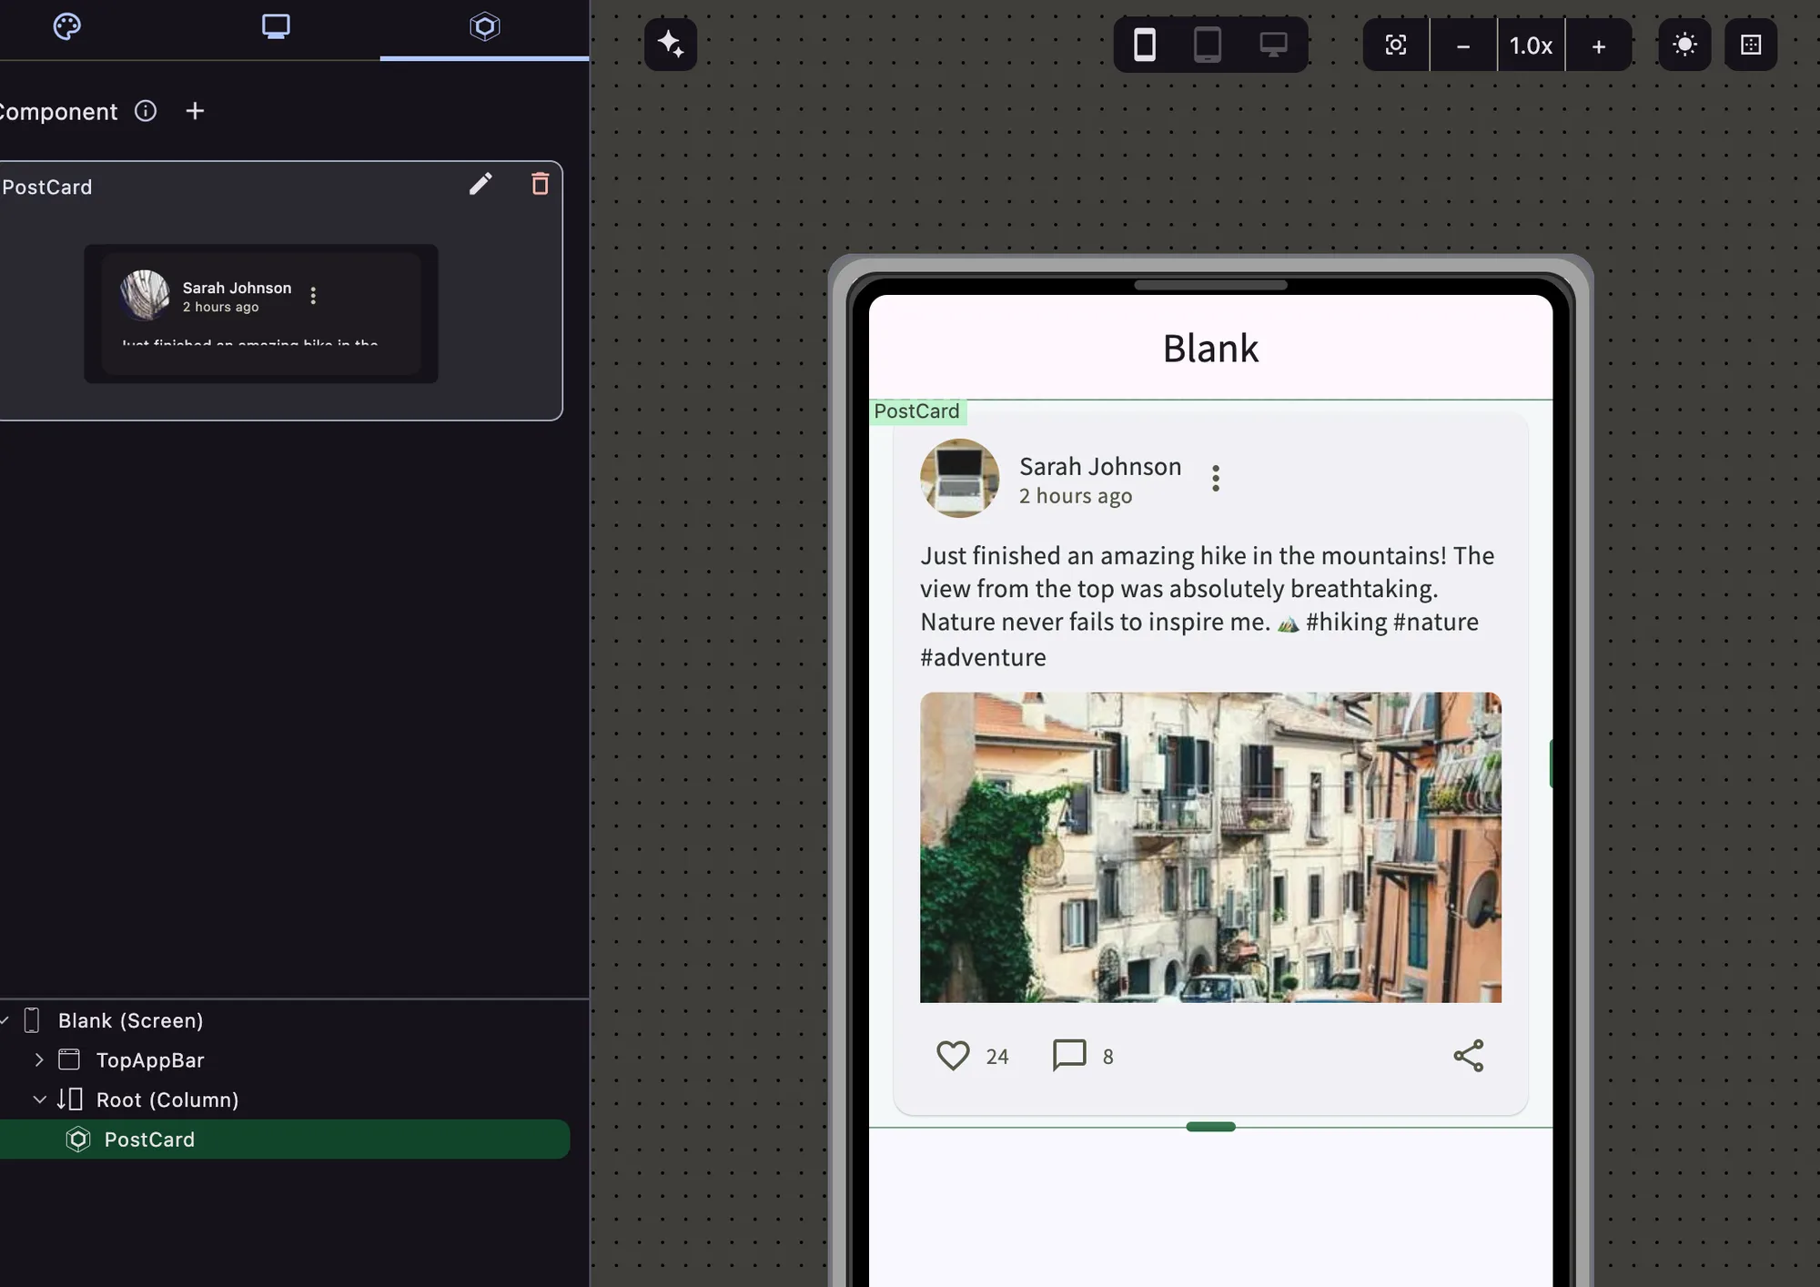Click the Blank title in app bar
This screenshot has width=1820, height=1287.
[1210, 349]
